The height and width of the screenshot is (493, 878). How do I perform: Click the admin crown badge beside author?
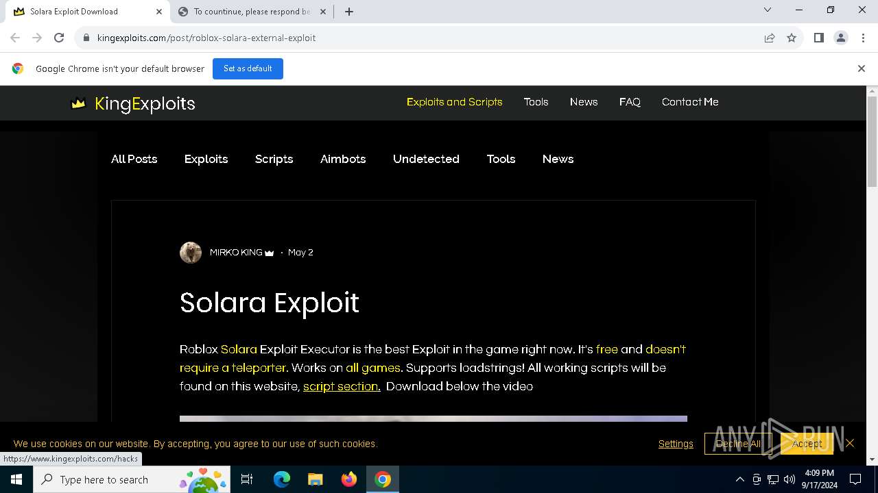(270, 253)
